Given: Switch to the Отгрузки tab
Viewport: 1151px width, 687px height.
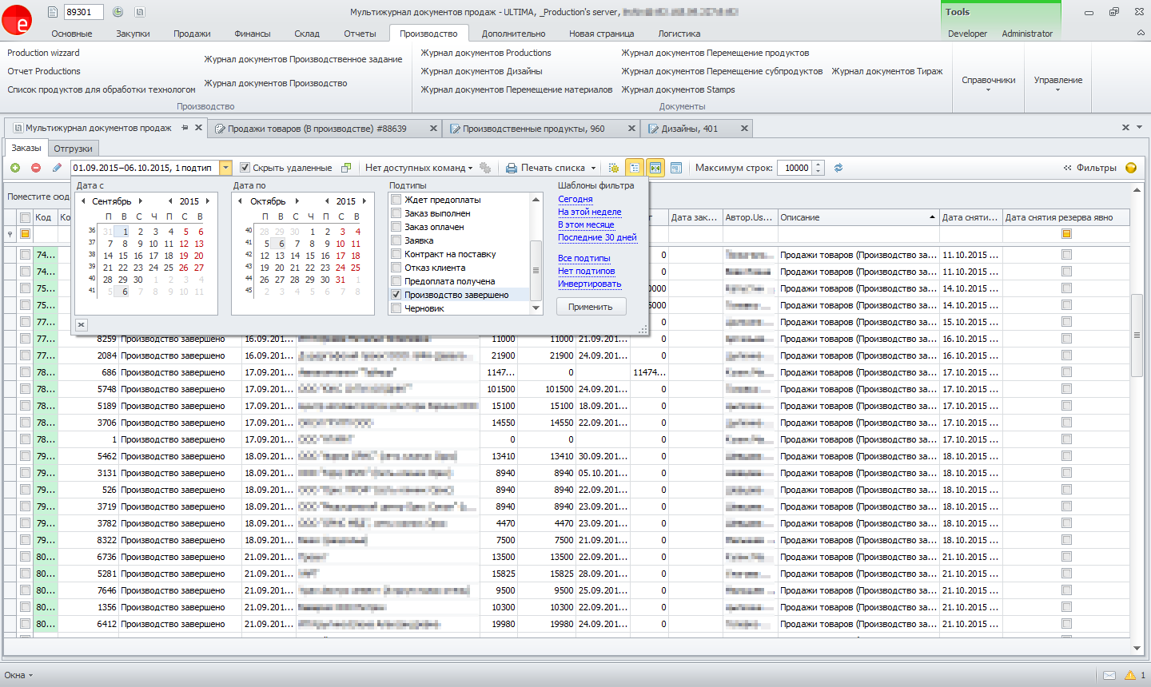Looking at the screenshot, I should [73, 149].
